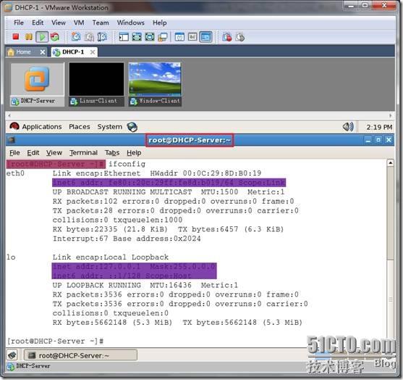Open the terminal Edit menu

(x=33, y=153)
